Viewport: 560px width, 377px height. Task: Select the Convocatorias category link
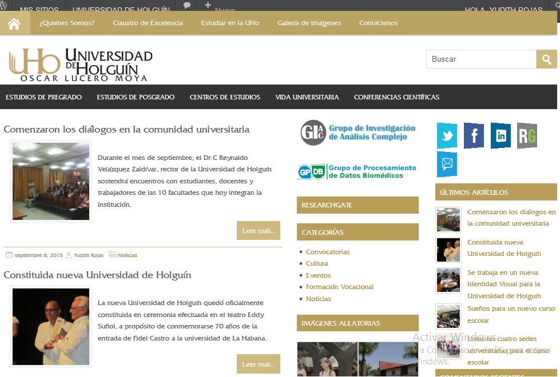328,252
